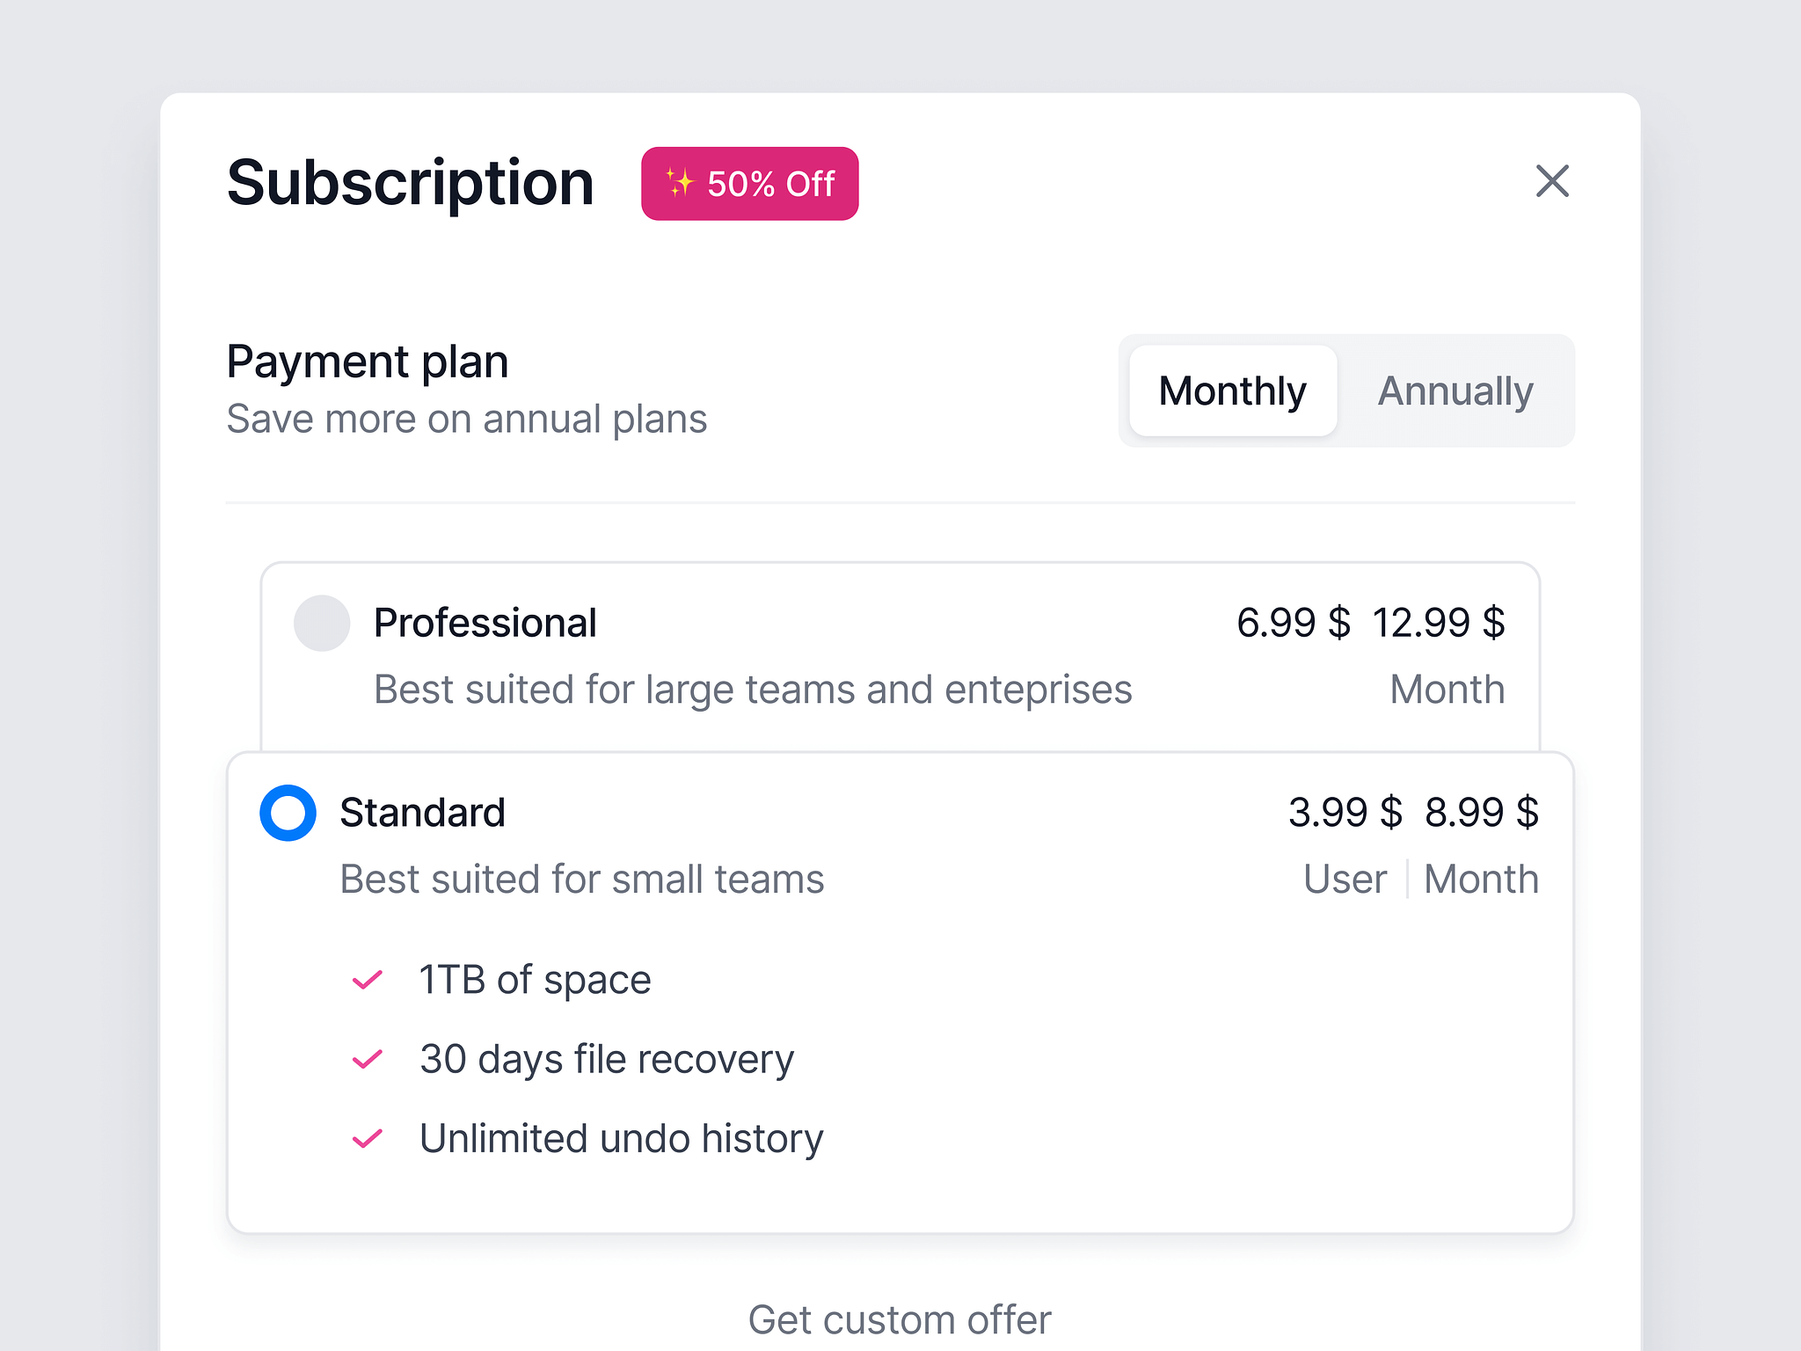Click the 12.99 $ original Professional price
Viewport: 1801px width, 1351px height.
click(x=1439, y=623)
